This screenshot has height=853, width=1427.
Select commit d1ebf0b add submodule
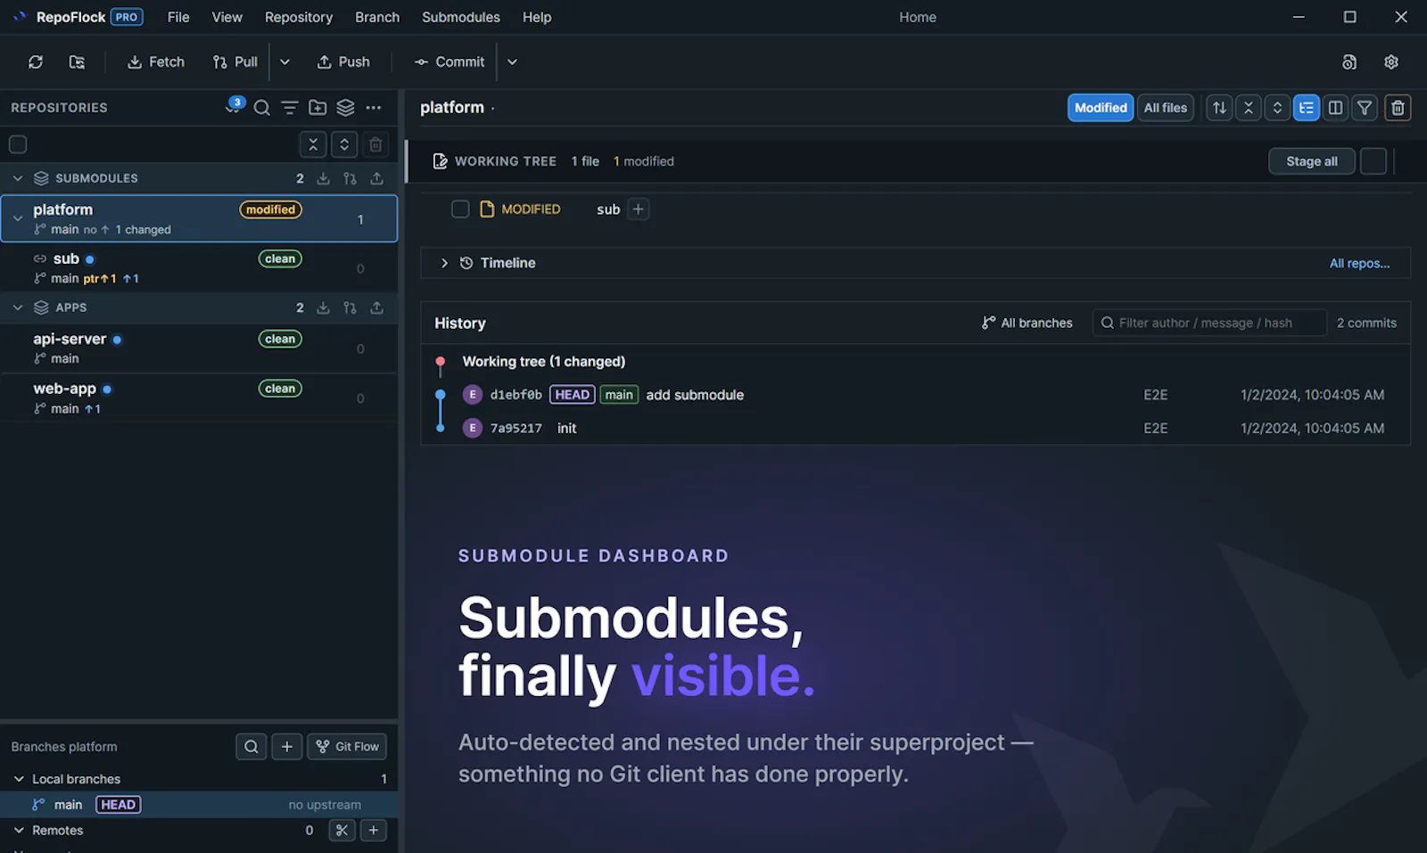click(915, 395)
